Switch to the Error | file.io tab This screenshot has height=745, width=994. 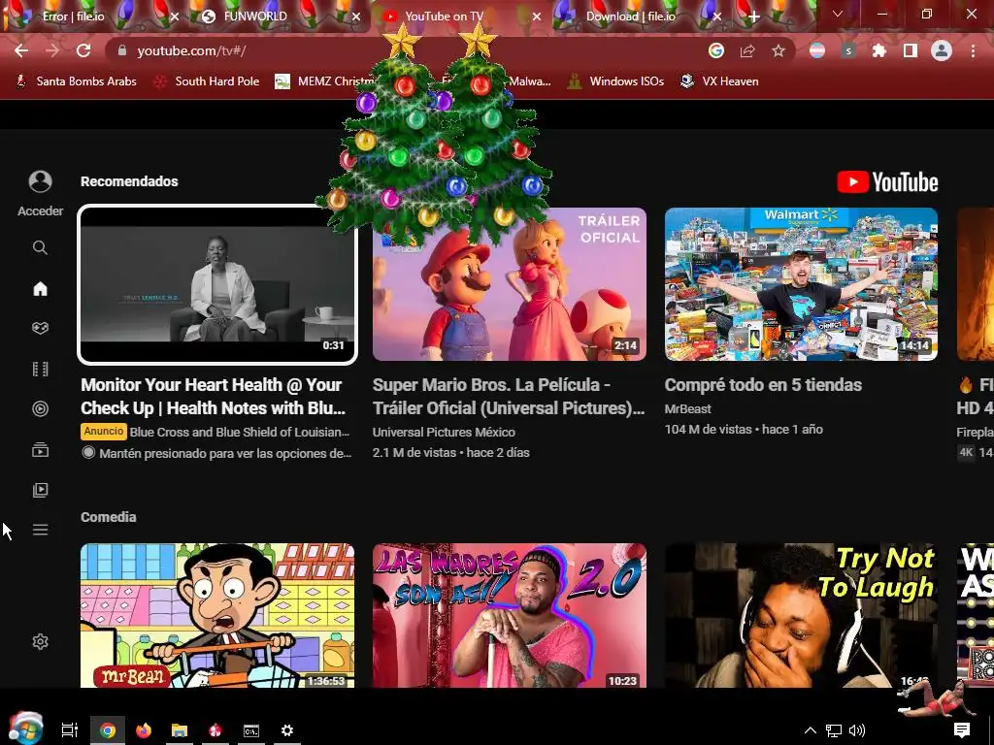[74, 16]
